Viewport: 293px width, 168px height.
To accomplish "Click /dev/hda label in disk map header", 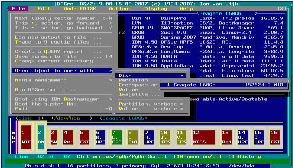I will click(x=67, y=118).
